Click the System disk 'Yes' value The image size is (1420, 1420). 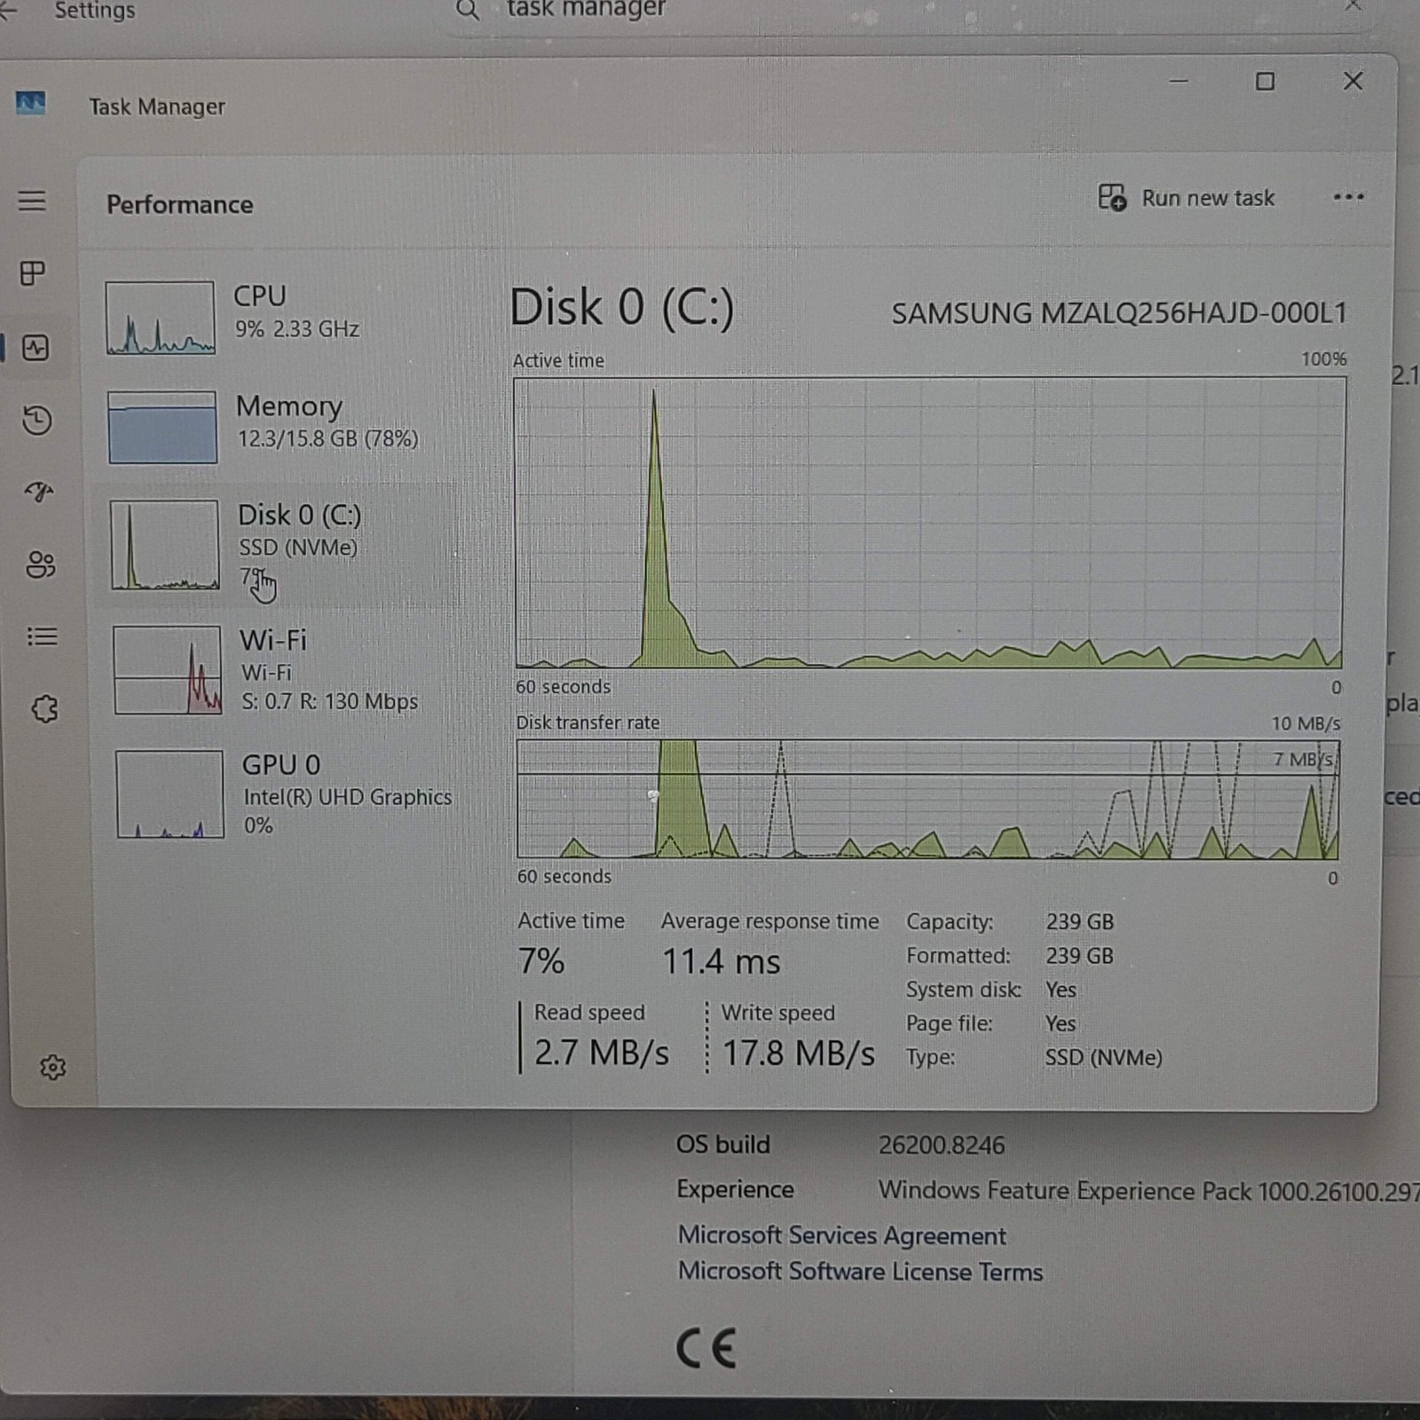1061,990
